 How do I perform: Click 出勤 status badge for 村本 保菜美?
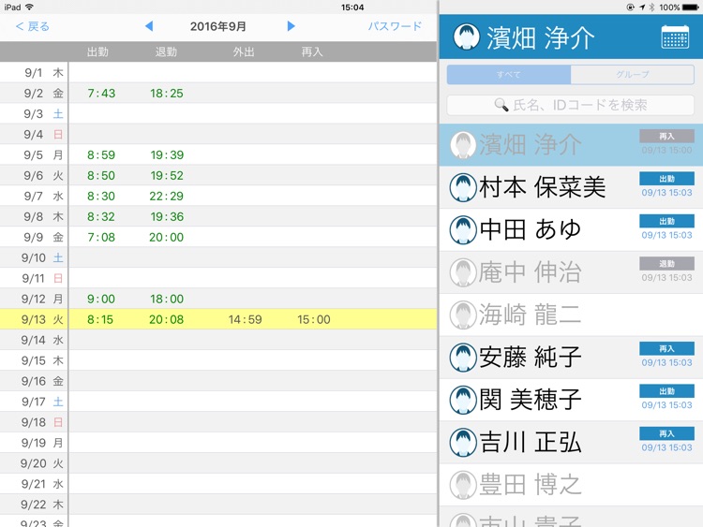[x=666, y=179]
